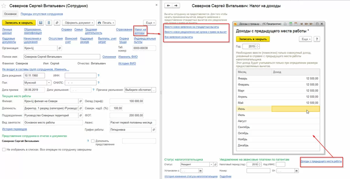Open Изменить ФИО link
This screenshot has width=350, height=179.
point(128,57)
